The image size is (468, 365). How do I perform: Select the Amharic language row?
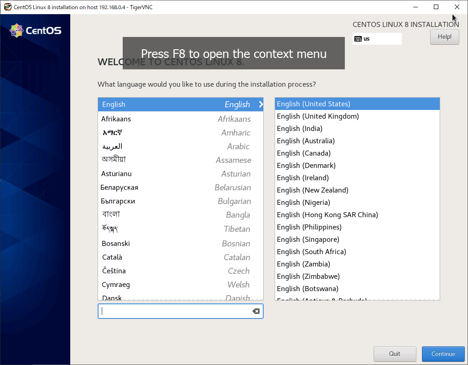click(x=180, y=132)
